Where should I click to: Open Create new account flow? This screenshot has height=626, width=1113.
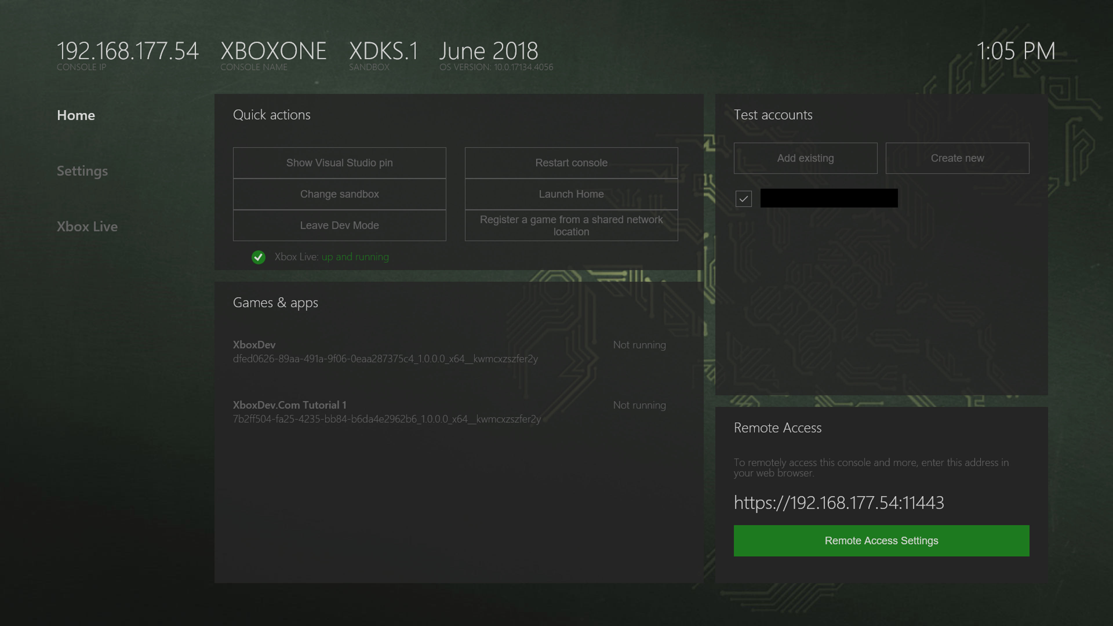point(957,158)
